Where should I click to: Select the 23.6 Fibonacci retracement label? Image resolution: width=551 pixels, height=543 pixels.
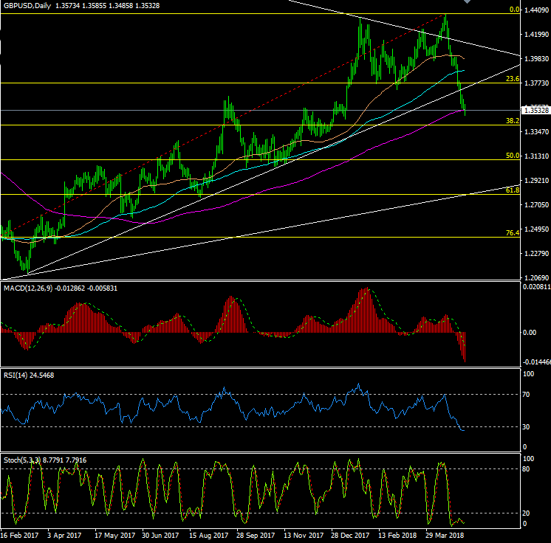(513, 78)
